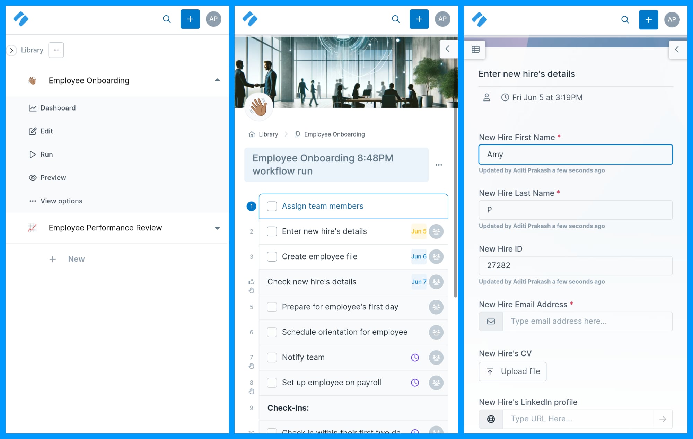Screen dimensions: 693x439
Task: Check Create employee file checkbox
Action: pos(272,257)
